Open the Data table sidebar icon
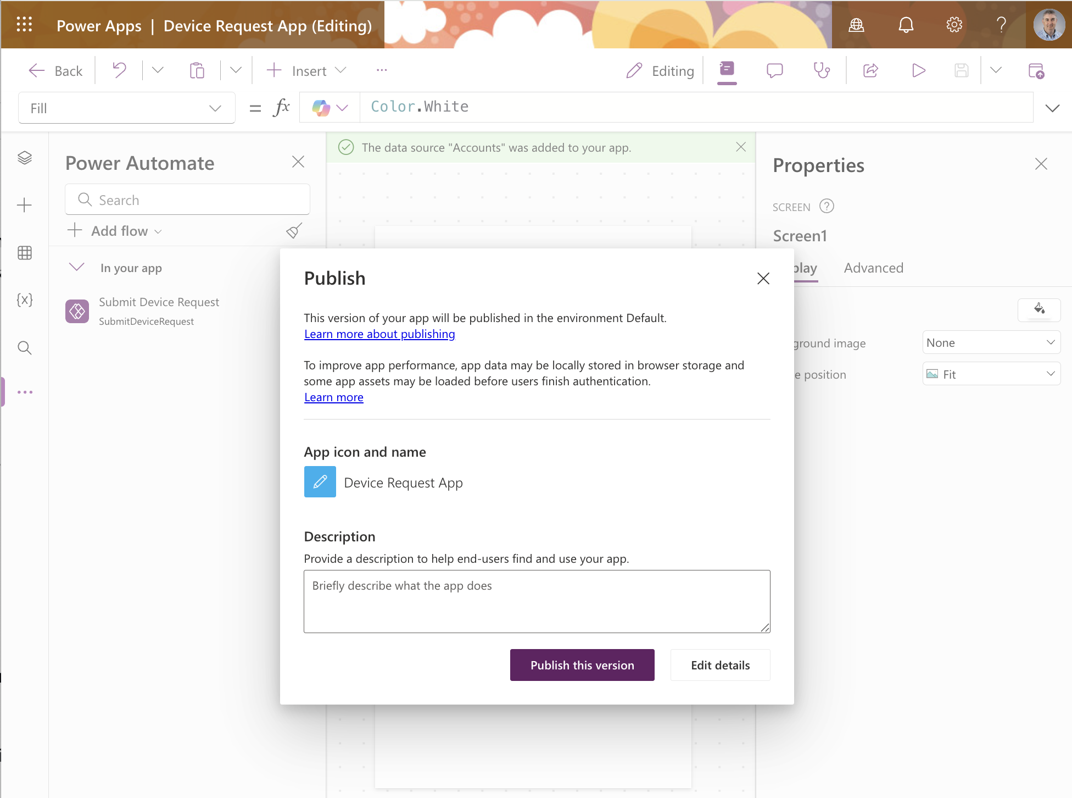This screenshot has height=798, width=1072. tap(25, 253)
